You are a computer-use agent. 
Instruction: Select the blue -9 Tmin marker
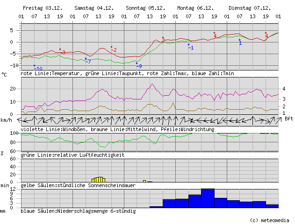point(139,66)
